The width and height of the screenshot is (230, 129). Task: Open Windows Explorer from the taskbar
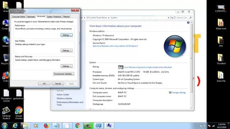(x=26, y=126)
